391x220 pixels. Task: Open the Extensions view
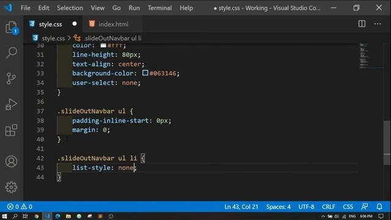point(12,130)
